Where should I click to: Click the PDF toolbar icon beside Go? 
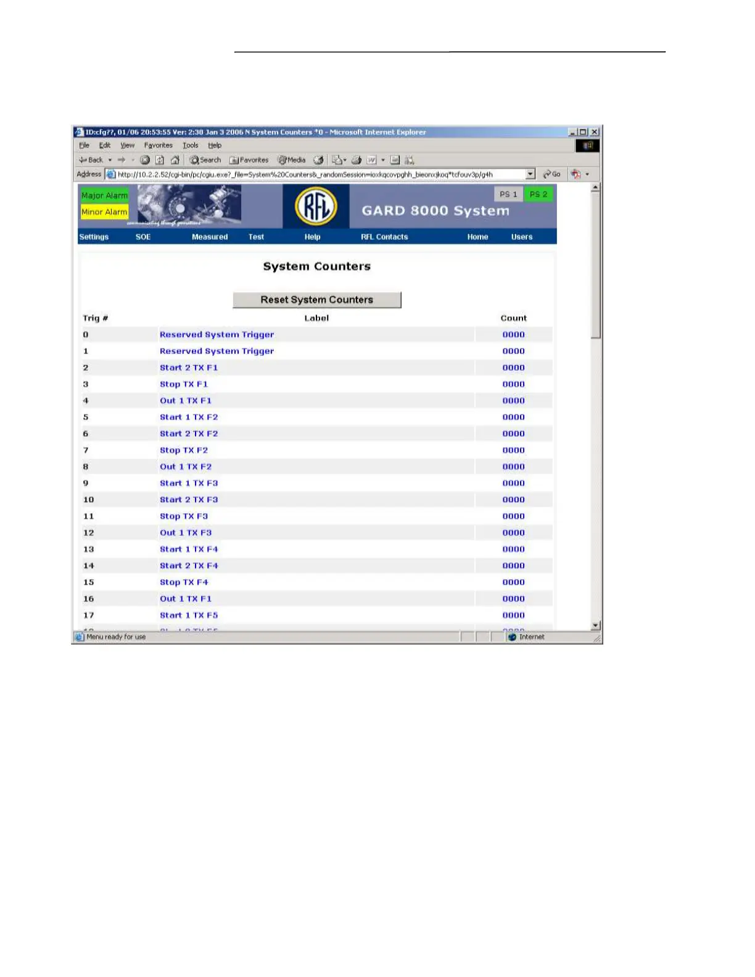pyautogui.click(x=576, y=174)
